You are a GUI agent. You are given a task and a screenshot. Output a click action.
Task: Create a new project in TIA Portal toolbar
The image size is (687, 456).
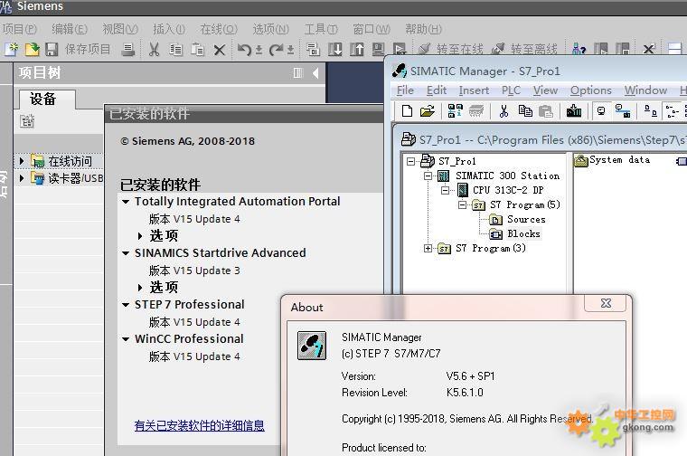coord(11,49)
